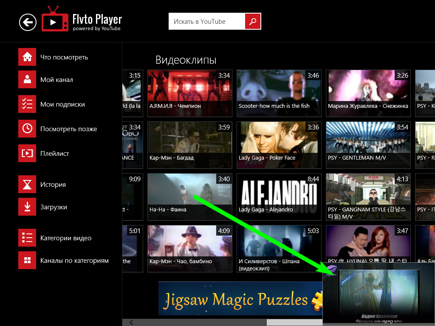The width and height of the screenshot is (435, 326).
Task: Click the playlist icon for Плейлист
Action: [27, 153]
